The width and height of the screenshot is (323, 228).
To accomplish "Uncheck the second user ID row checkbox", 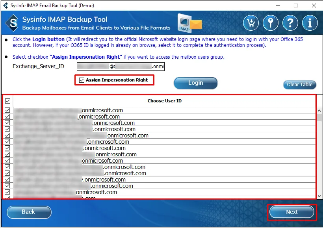I will 7,117.
